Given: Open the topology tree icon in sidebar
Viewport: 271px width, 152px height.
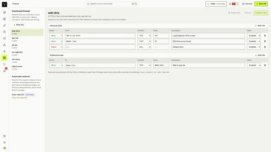Looking at the screenshot, I should tap(5, 45).
